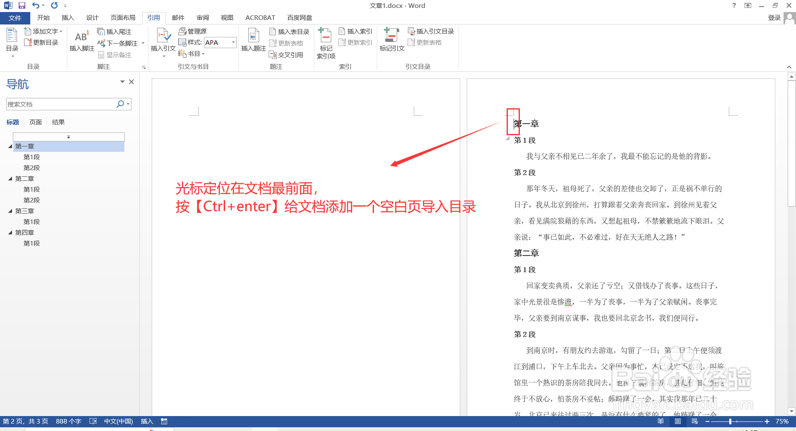The width and height of the screenshot is (796, 431).
Task: Open the citation style APA combo box
Action: [220, 42]
